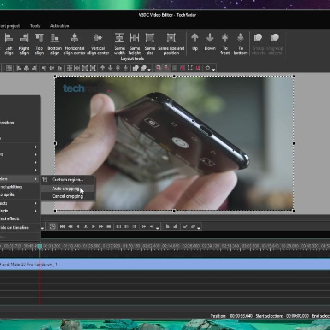Screen dimensions: 330x330
Task: Expand the 'ders' submenu arrow in context menu
Action: [x=35, y=179]
